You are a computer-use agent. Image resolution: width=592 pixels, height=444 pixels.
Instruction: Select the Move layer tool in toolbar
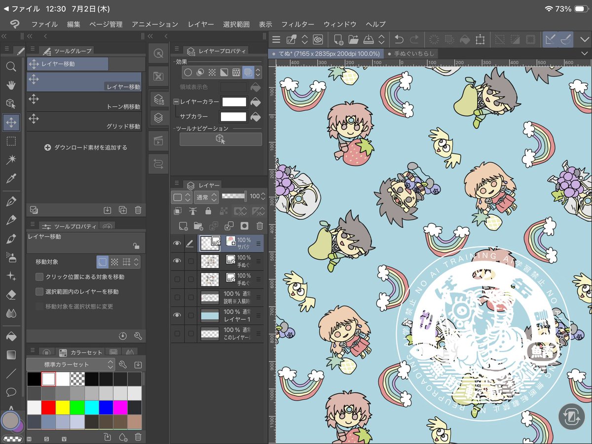pyautogui.click(x=11, y=122)
